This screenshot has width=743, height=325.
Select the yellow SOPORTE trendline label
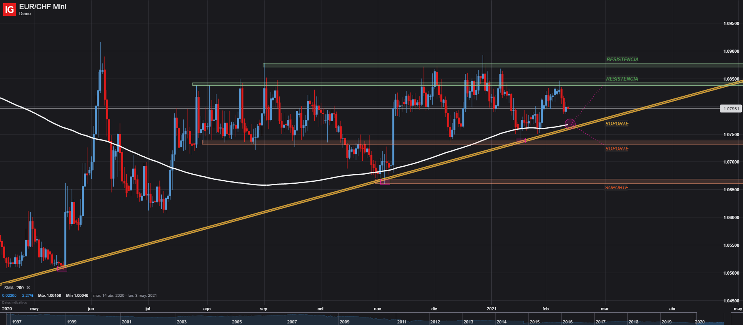617,124
